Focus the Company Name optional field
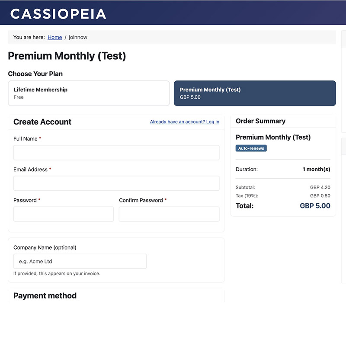Screen dimensions: 346x346 (80, 261)
